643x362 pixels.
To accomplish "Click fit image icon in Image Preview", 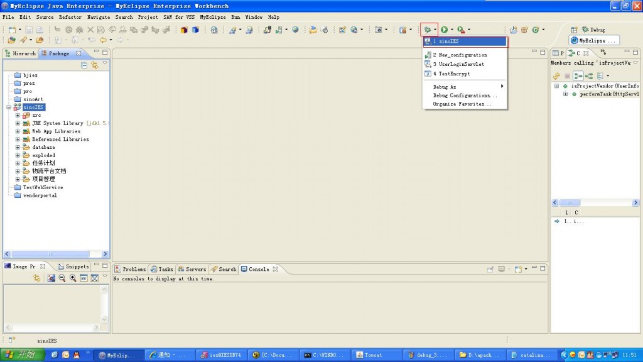I will coord(94,278).
